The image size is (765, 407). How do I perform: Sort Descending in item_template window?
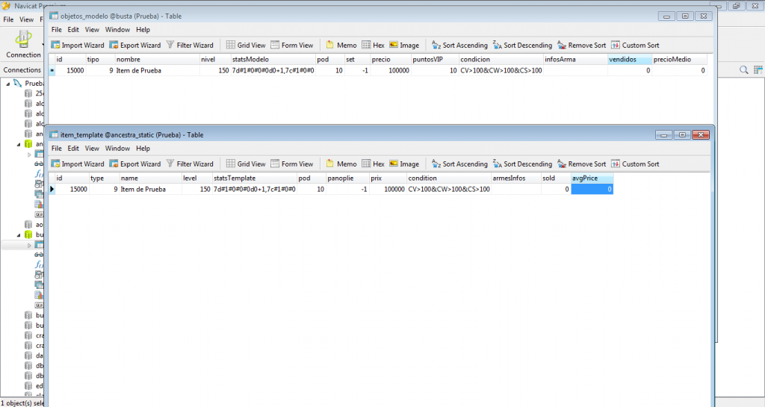click(x=522, y=164)
